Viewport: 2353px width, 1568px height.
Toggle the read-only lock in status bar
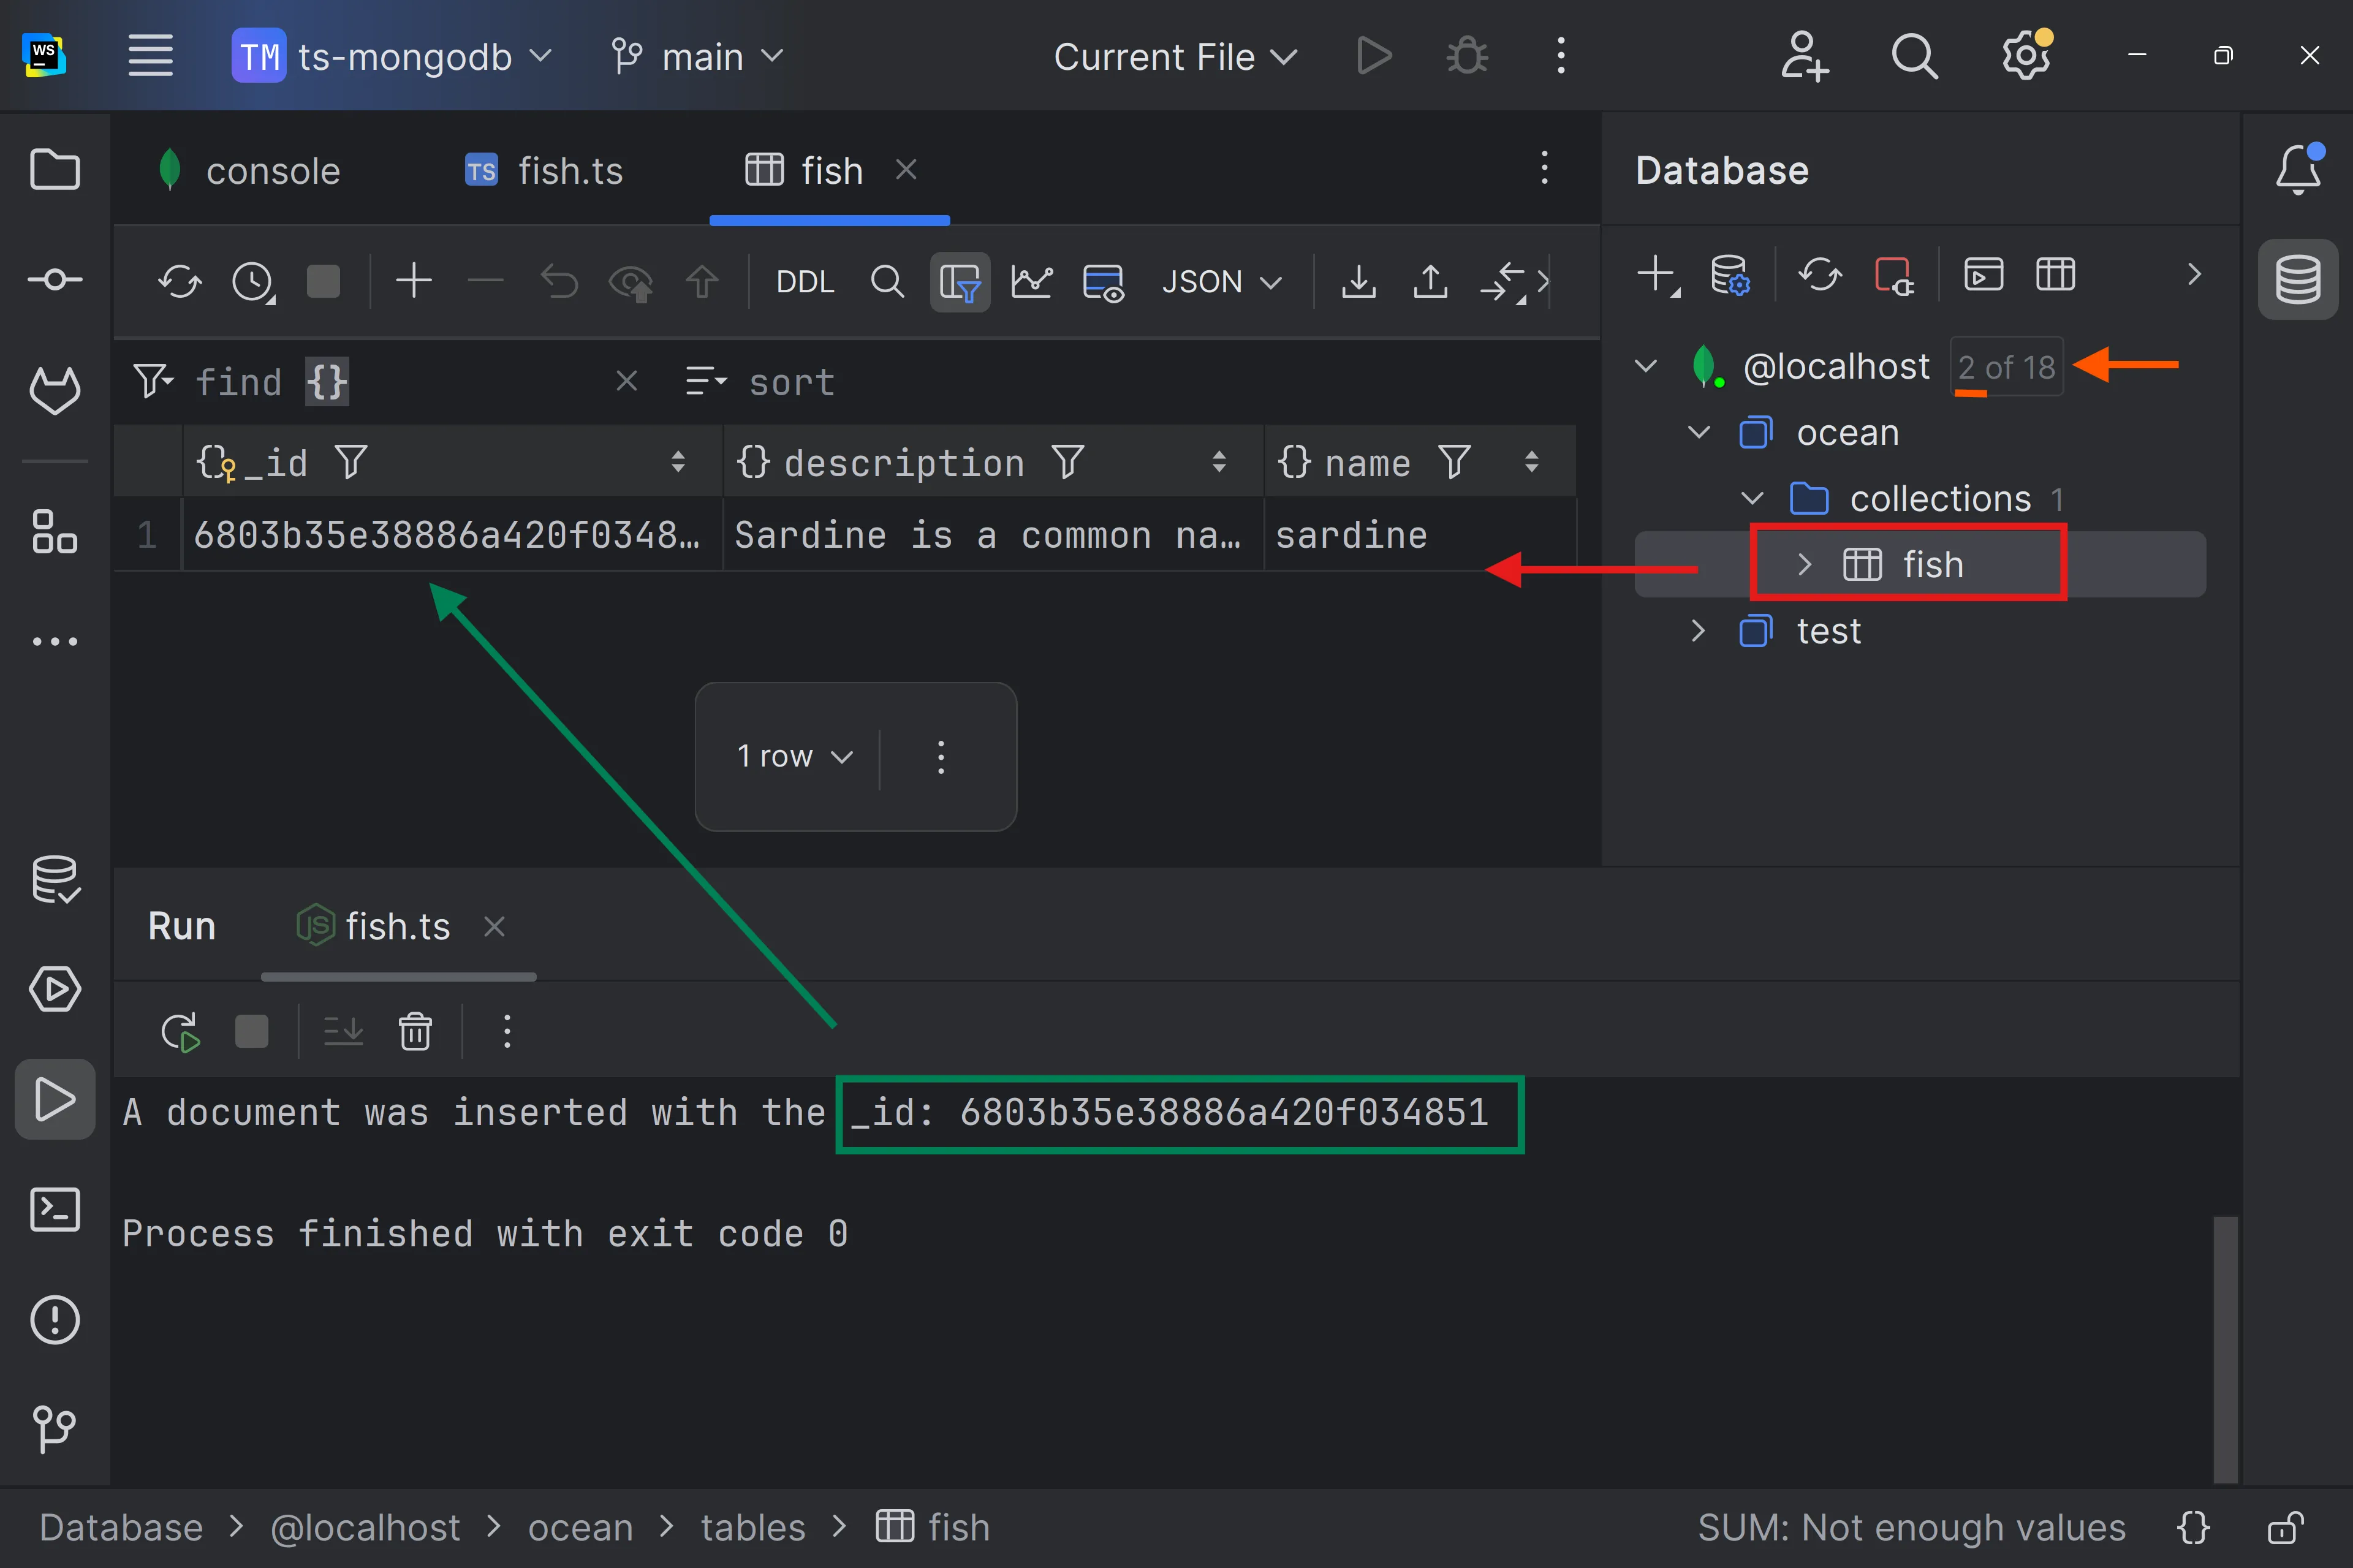2285,1528
